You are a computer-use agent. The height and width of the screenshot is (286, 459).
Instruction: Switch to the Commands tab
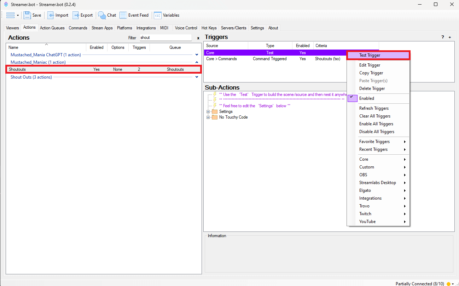click(78, 28)
